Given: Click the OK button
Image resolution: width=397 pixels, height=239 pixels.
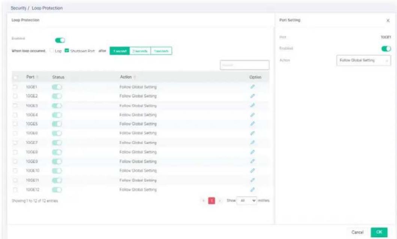Looking at the screenshot, I should 379,232.
